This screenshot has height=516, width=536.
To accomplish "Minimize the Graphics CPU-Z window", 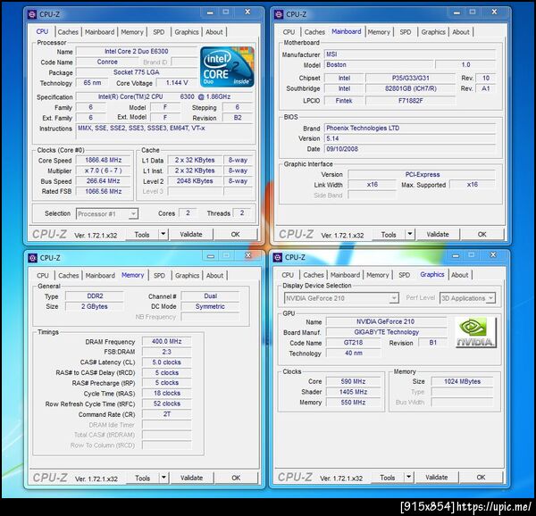I will [456, 255].
